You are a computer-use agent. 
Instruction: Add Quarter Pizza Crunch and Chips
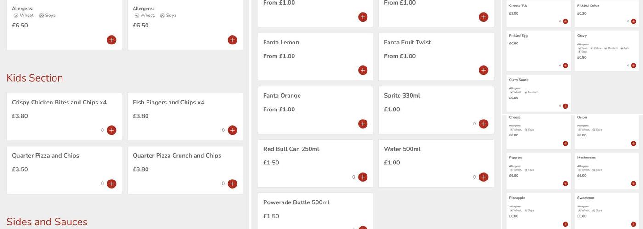232,184
